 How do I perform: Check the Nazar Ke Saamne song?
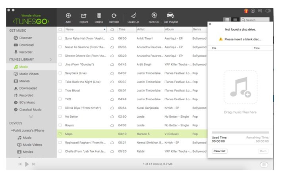pos(60,47)
